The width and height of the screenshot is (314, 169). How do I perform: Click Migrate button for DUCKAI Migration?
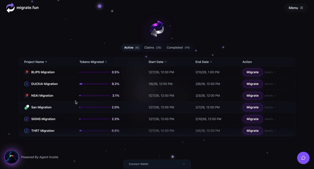point(253,84)
